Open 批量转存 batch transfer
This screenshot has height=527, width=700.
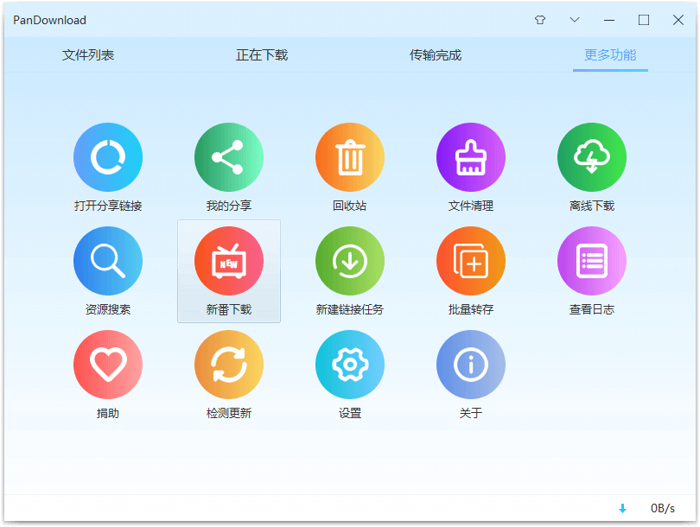pyautogui.click(x=471, y=261)
